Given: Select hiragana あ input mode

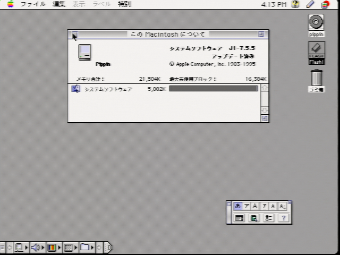Looking at the screenshot, I should pos(237,206).
